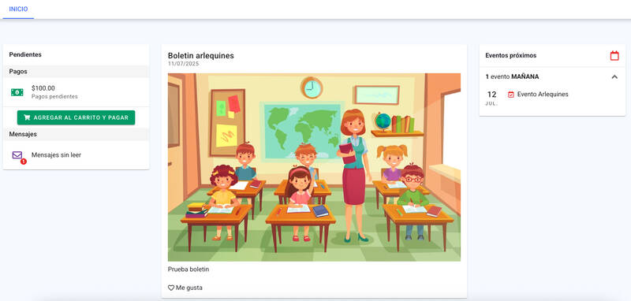
Task: Click the green money bill icon
Action: (17, 92)
